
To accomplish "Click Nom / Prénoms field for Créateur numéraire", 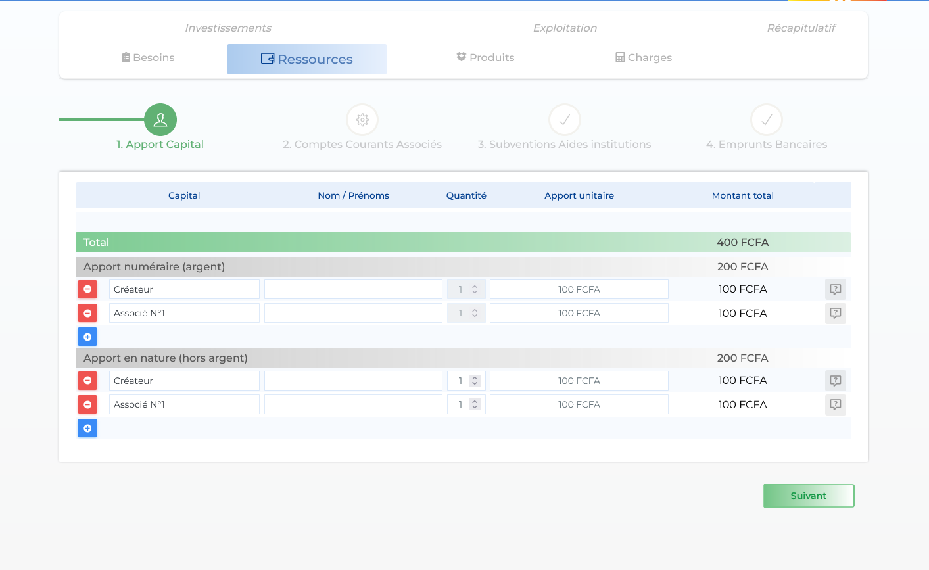I will point(353,289).
